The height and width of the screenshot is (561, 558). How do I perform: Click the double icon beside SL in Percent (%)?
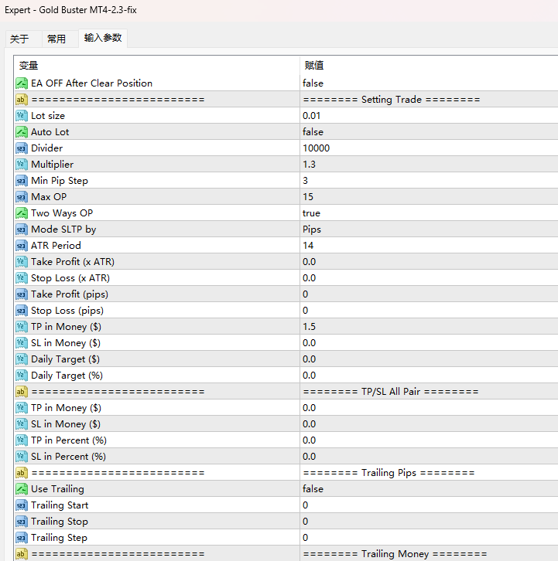[22, 457]
